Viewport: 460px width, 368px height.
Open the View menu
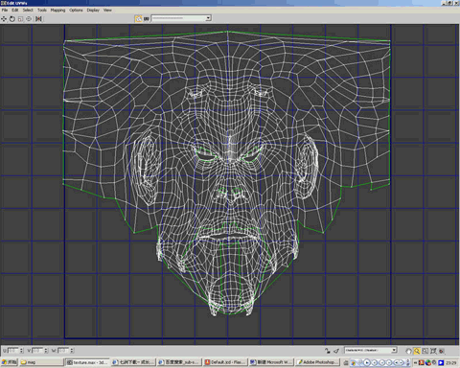tap(107, 11)
